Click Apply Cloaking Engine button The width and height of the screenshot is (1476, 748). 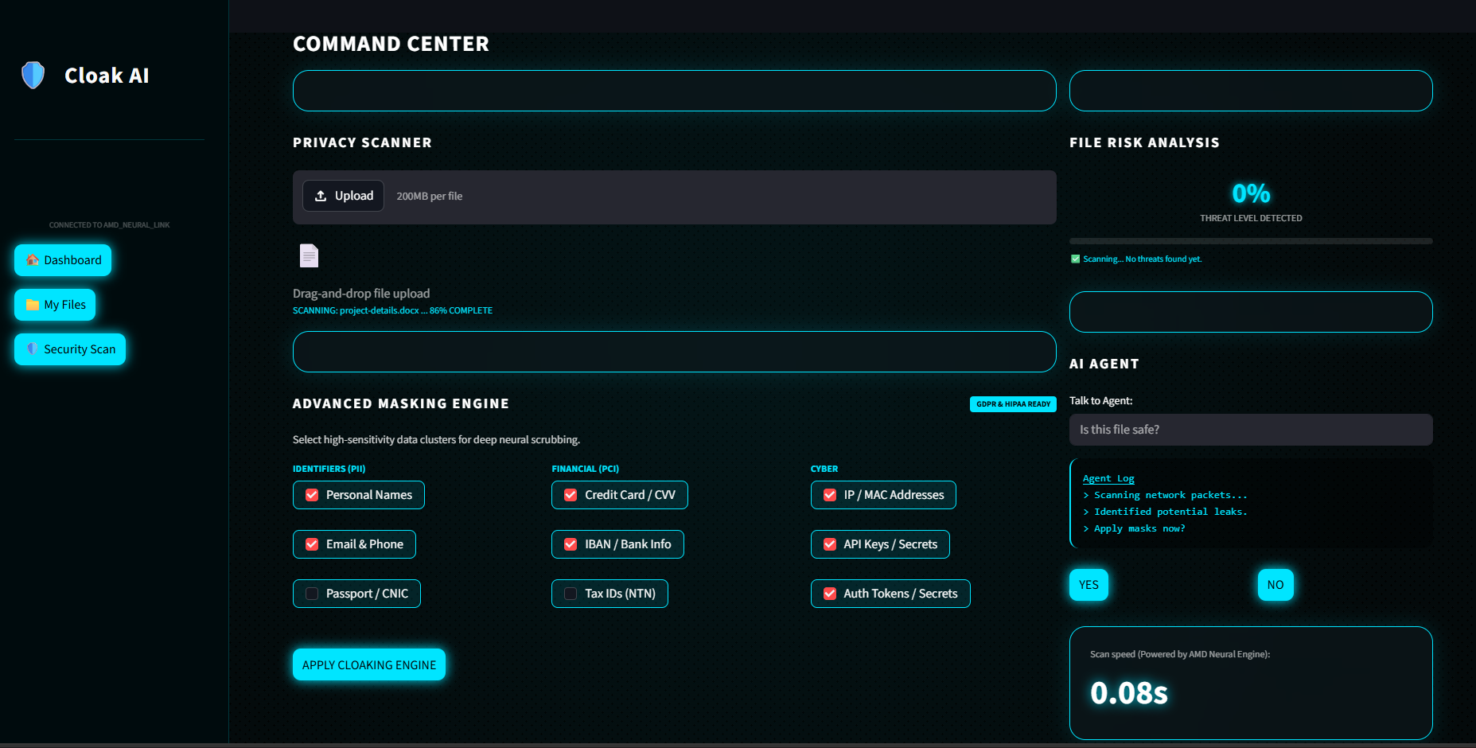tap(369, 664)
